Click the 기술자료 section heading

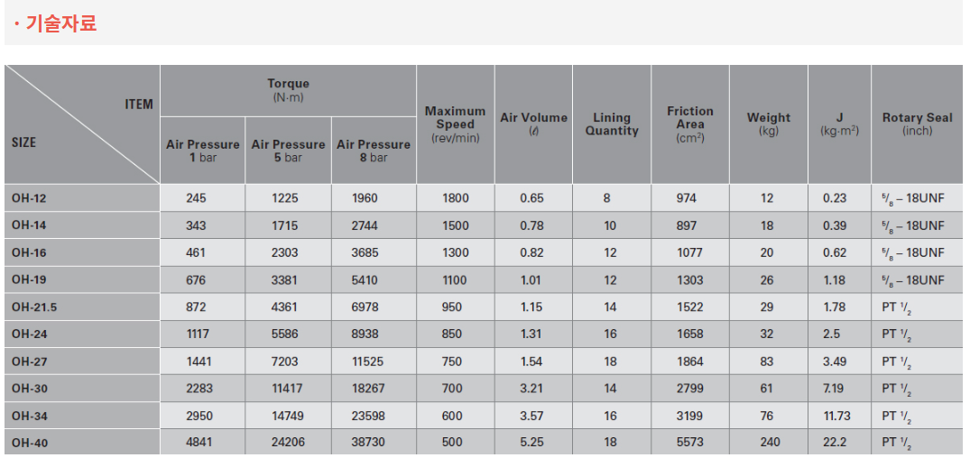point(60,23)
